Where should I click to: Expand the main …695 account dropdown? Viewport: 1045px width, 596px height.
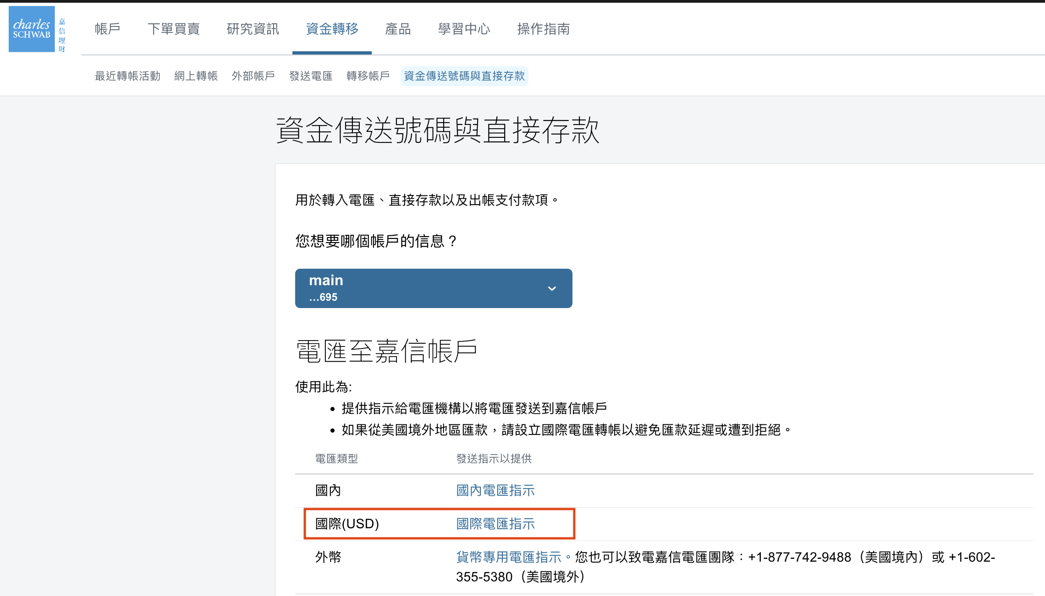pyautogui.click(x=434, y=288)
